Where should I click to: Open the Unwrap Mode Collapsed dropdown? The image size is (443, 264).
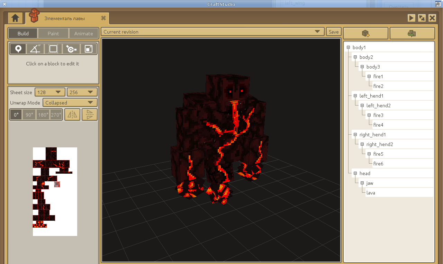(70, 103)
